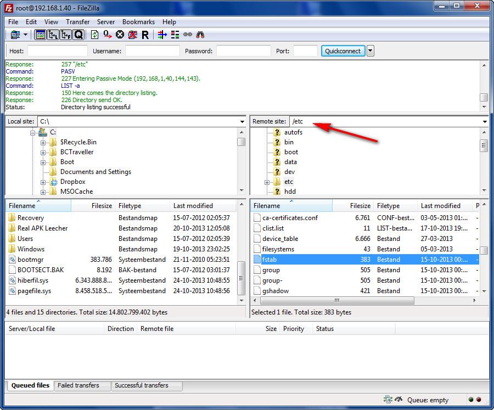Sort remote files by Filesize column

353,206
